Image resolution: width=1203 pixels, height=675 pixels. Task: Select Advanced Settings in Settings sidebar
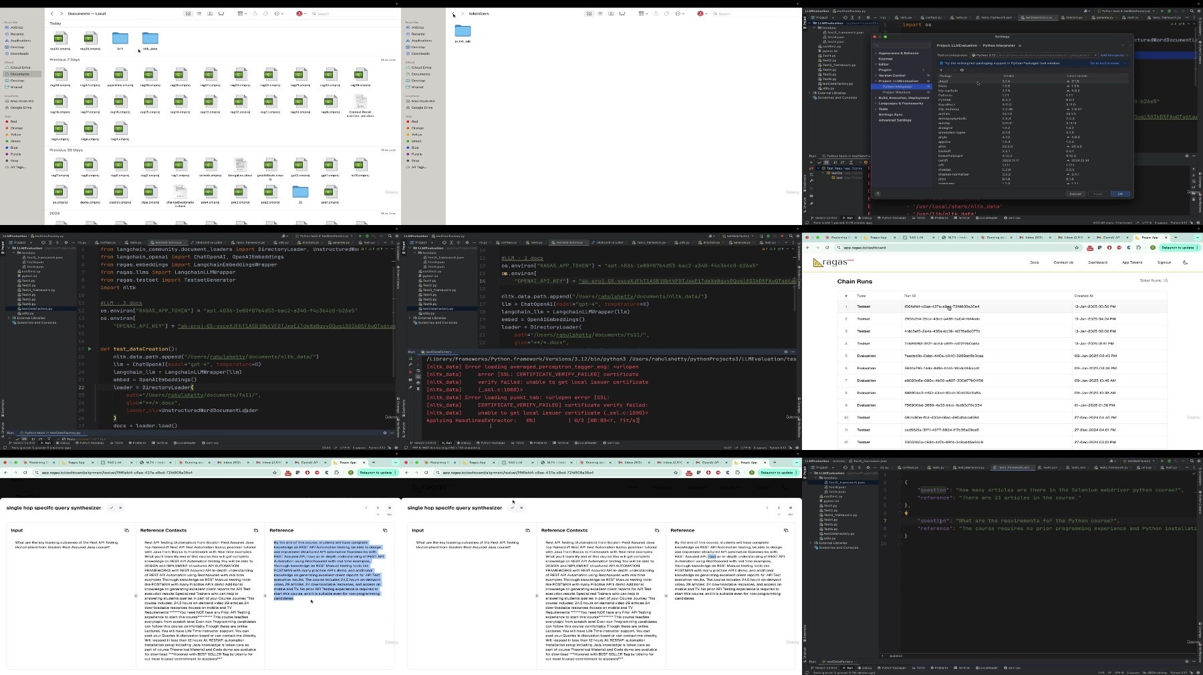coord(894,120)
